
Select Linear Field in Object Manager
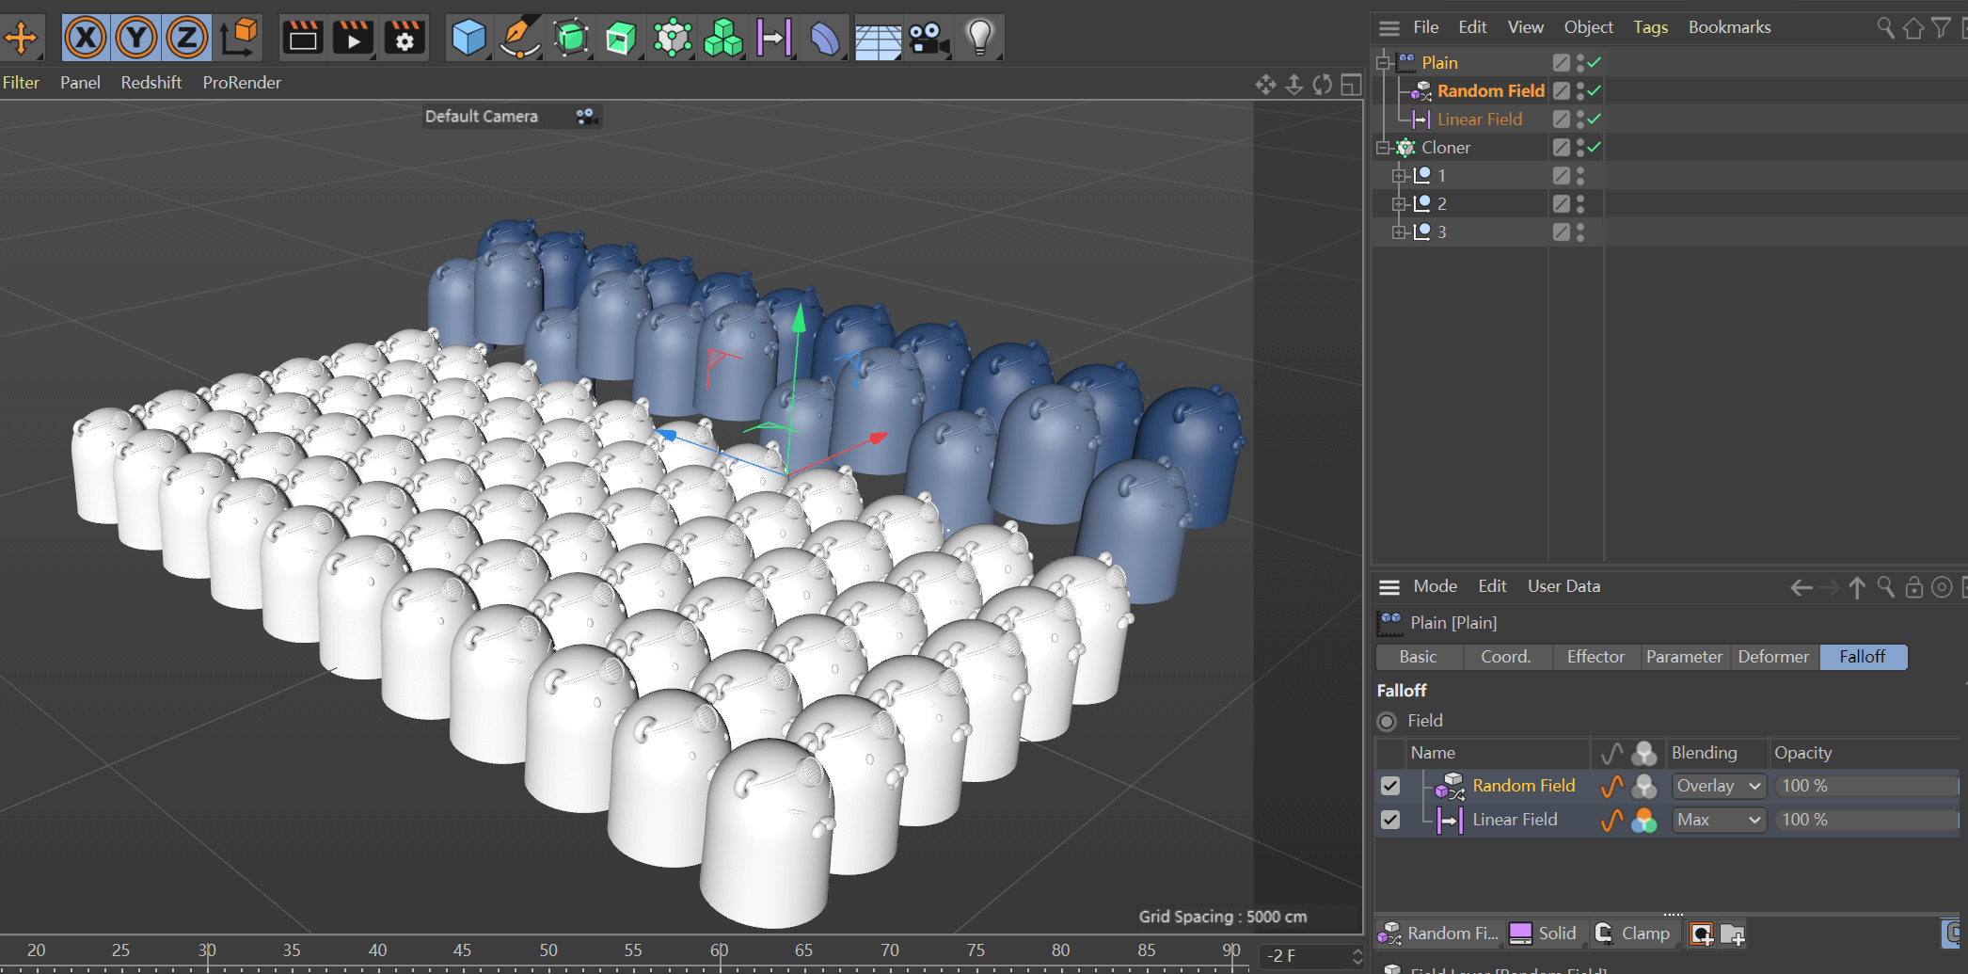tap(1479, 119)
